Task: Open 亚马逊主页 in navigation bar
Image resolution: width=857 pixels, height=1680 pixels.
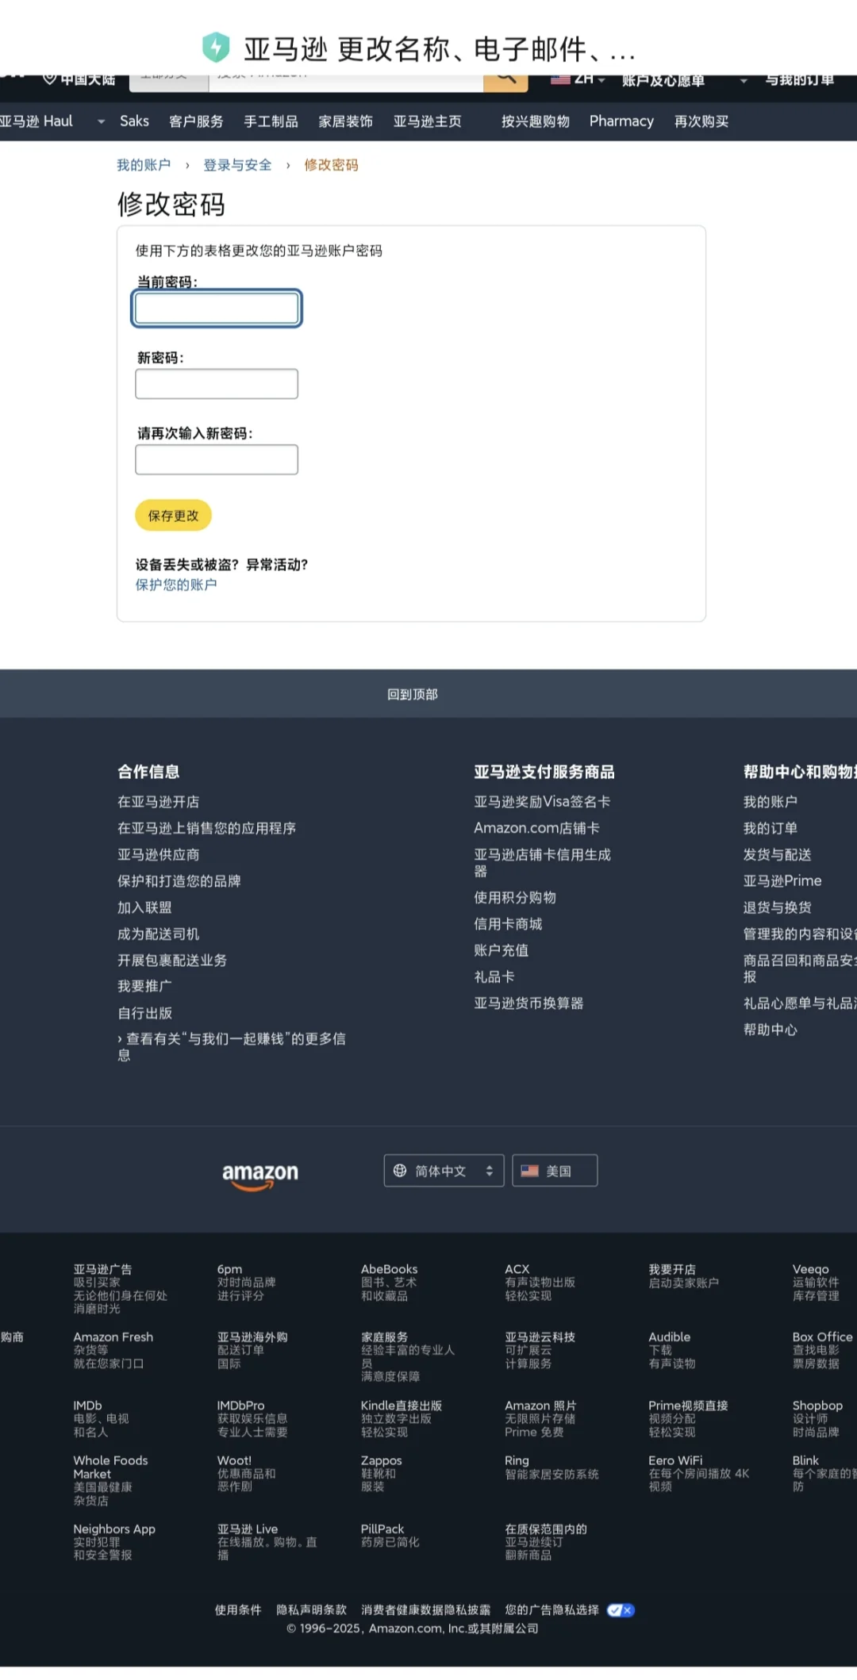Action: (x=427, y=121)
